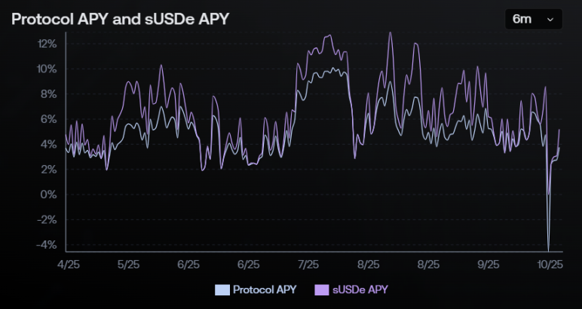This screenshot has width=582, height=309.
Task: Click the chart title Protocol APY and sUSDe APY
Action: [120, 19]
